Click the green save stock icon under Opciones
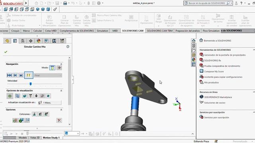Image resolution: width=255 pixels, height=143 pixels. tap(21, 120)
